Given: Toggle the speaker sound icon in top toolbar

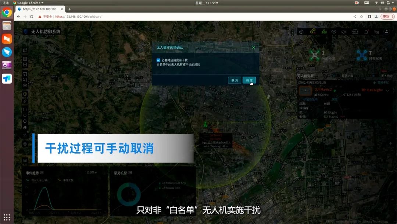Looking at the screenshot, I should coord(344,32).
